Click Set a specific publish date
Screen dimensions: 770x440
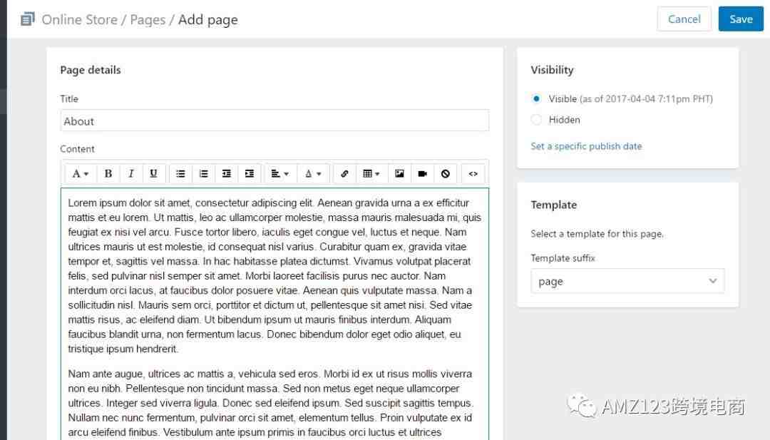[x=586, y=146]
